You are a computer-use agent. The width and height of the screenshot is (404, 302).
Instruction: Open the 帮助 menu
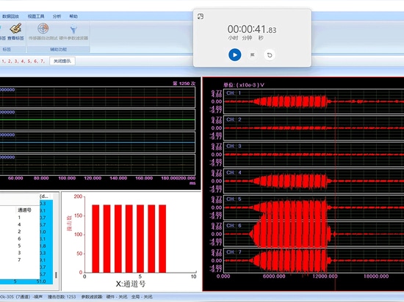(73, 16)
